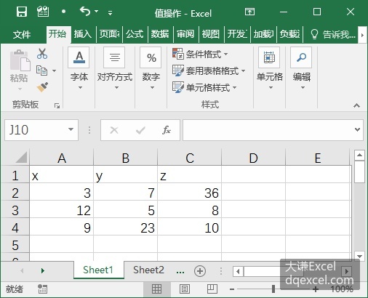Click the formula bar Cancel X icon
368x298 pixels.
coord(114,130)
